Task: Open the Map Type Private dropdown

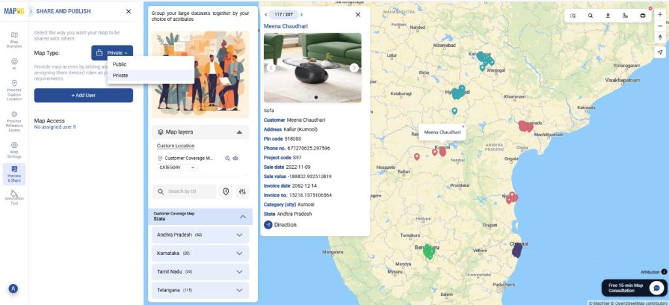Action: (x=112, y=53)
